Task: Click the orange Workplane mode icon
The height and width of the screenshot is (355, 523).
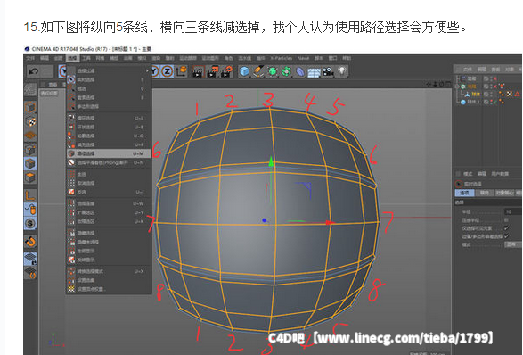Action: pos(30,136)
